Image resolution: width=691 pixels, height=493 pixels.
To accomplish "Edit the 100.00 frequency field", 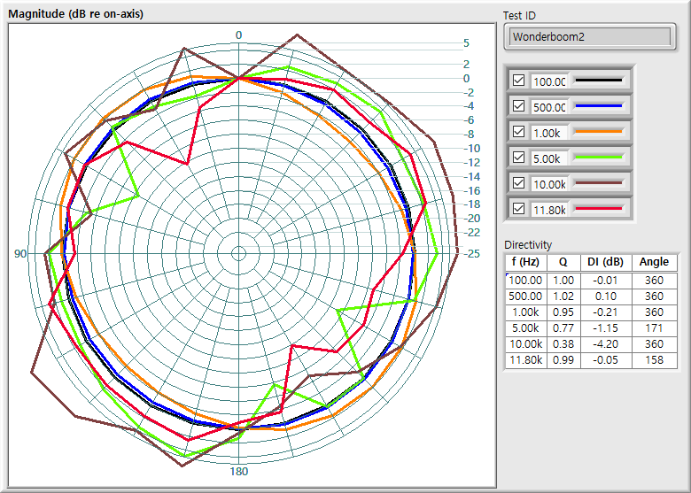I will (548, 81).
